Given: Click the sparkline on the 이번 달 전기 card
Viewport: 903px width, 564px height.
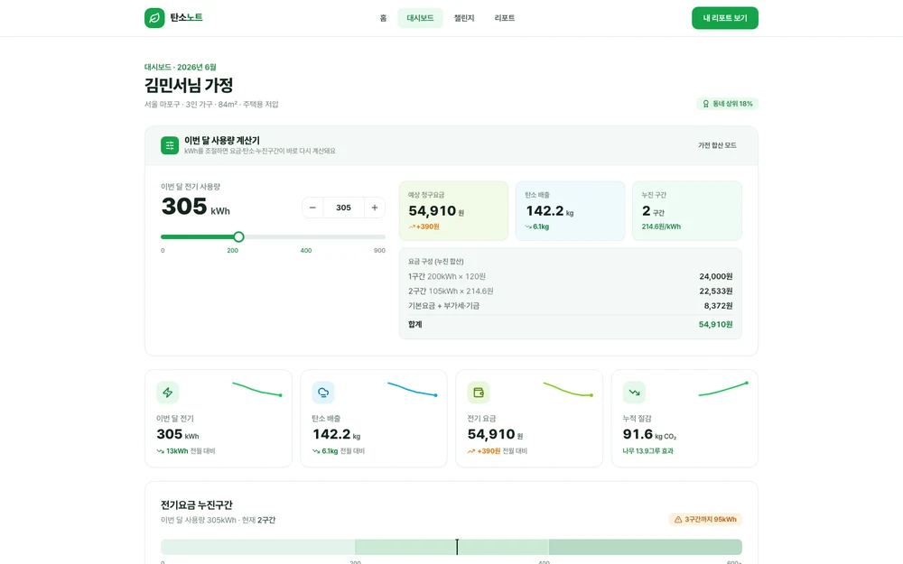Looking at the screenshot, I should [x=256, y=389].
